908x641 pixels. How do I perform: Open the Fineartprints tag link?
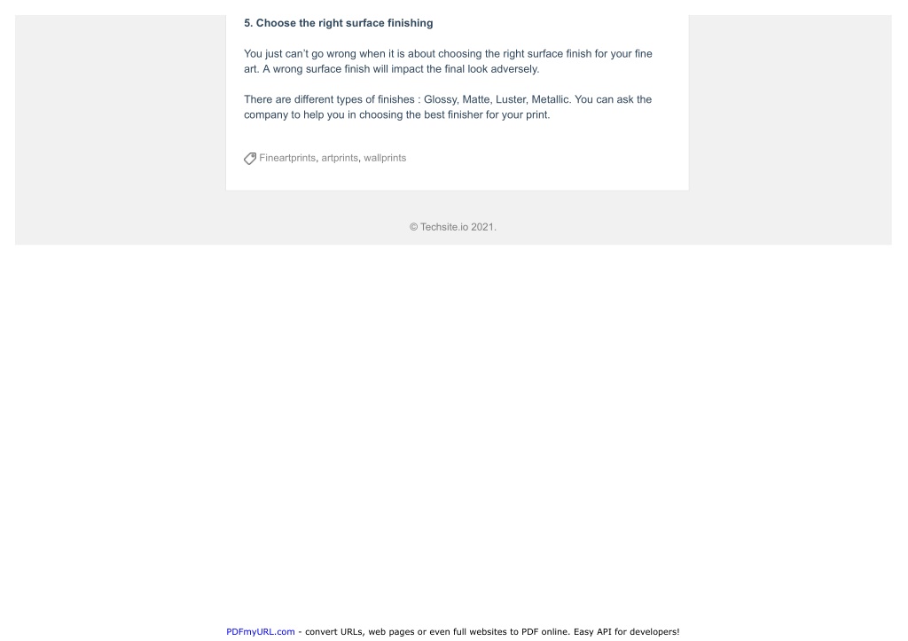[x=287, y=158]
